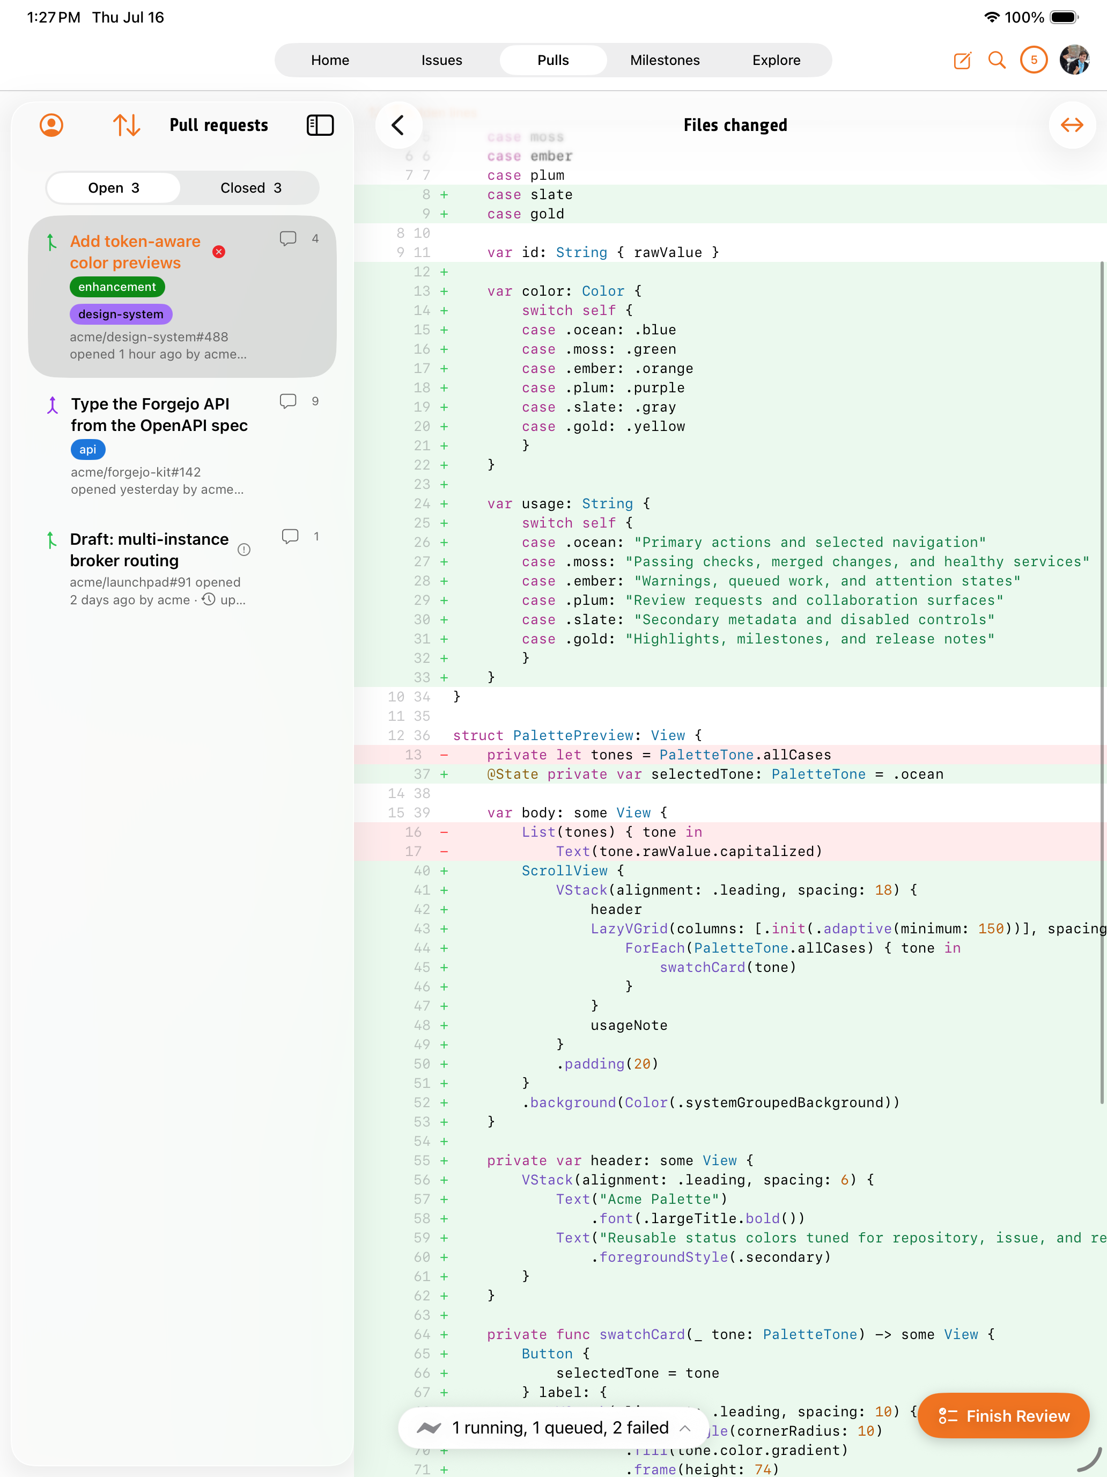
Task: Show Open 3 pull requests
Action: pos(114,188)
